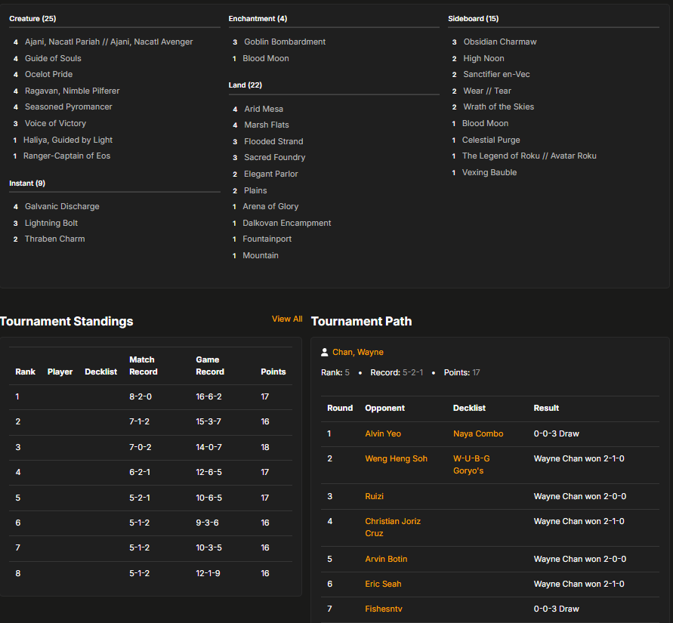Open opponent Eric Seah's profile
Viewport: 673px width, 623px height.
[x=383, y=584]
